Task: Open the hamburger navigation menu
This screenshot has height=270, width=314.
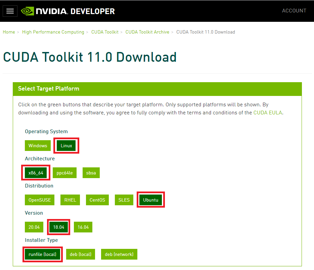Action: [10, 11]
